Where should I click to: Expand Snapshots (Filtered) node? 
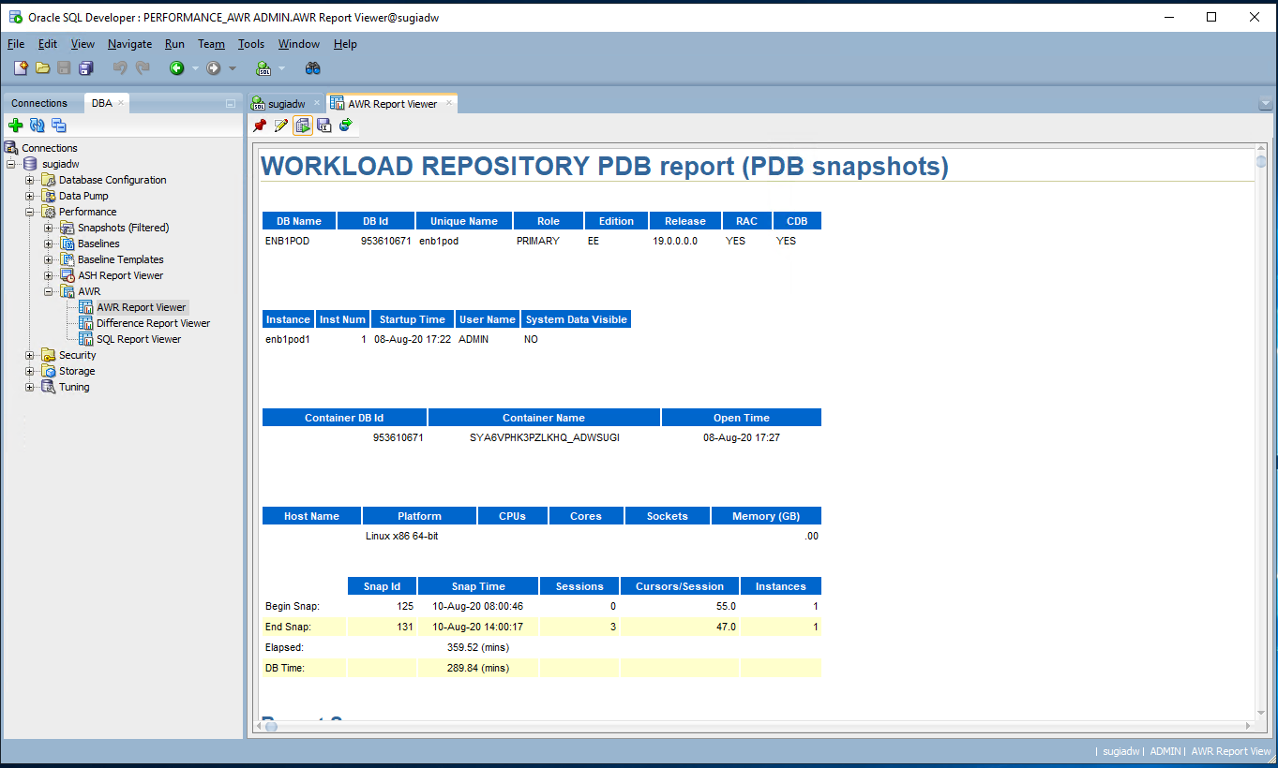49,228
